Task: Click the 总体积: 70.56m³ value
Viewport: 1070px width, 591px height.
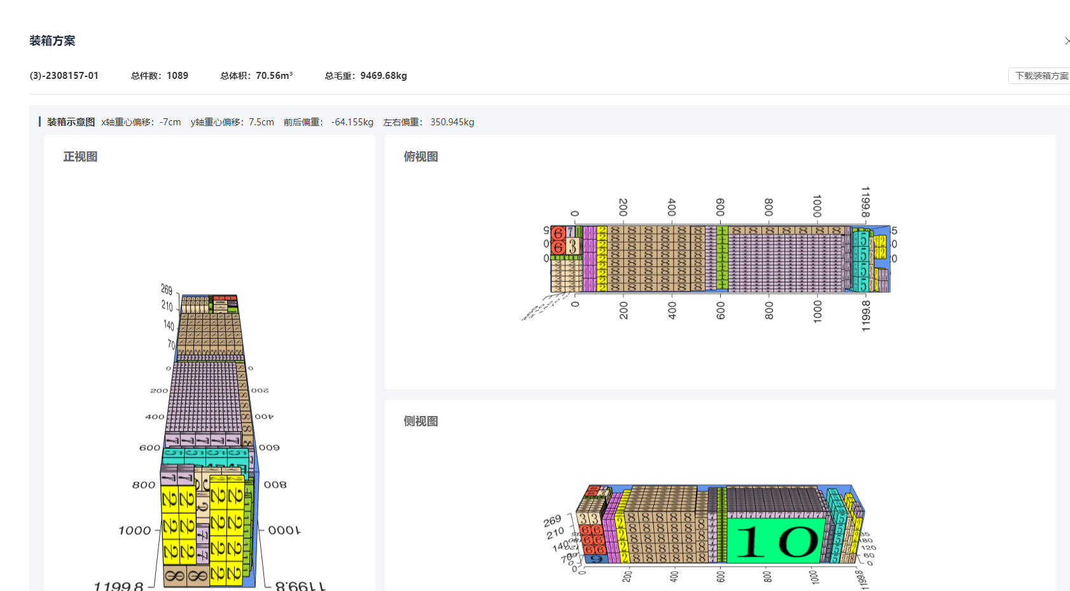Action: point(256,76)
